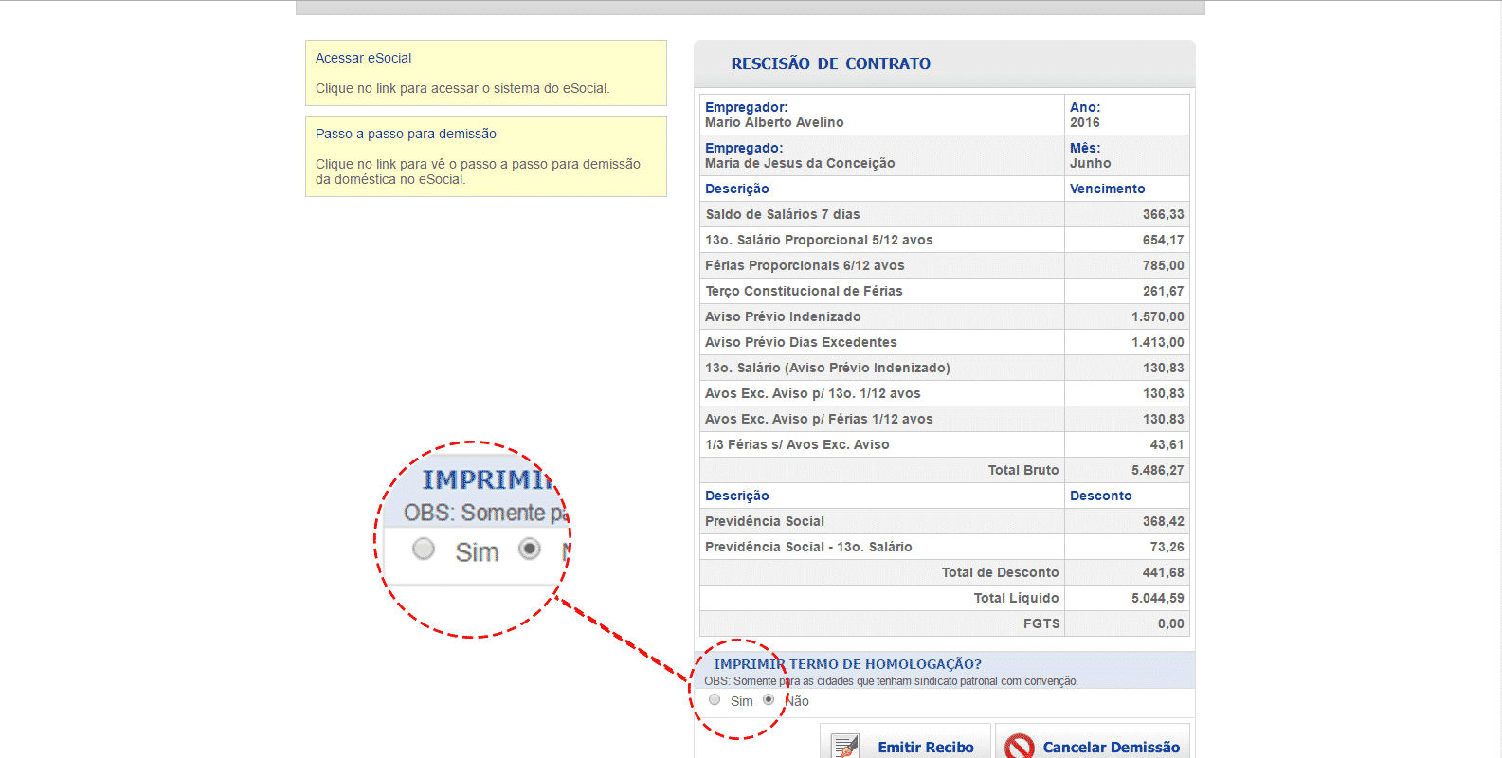Screen dimensions: 1502x758
Task: Click Previdência Social - 13o. Salário
Action: 808,547
